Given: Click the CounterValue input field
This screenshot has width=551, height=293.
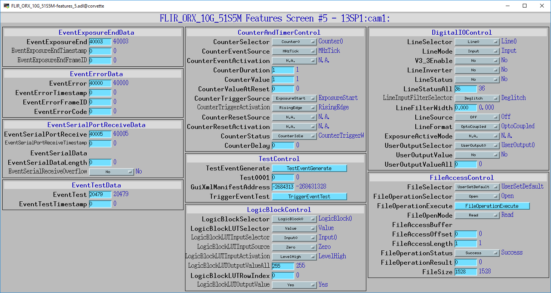Looking at the screenshot, I should pos(283,80).
